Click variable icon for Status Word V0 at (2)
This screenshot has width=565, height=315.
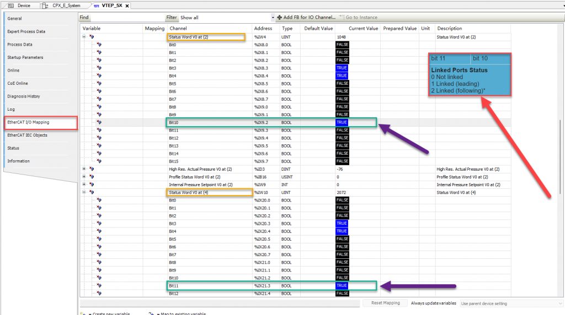pyautogui.click(x=92, y=37)
